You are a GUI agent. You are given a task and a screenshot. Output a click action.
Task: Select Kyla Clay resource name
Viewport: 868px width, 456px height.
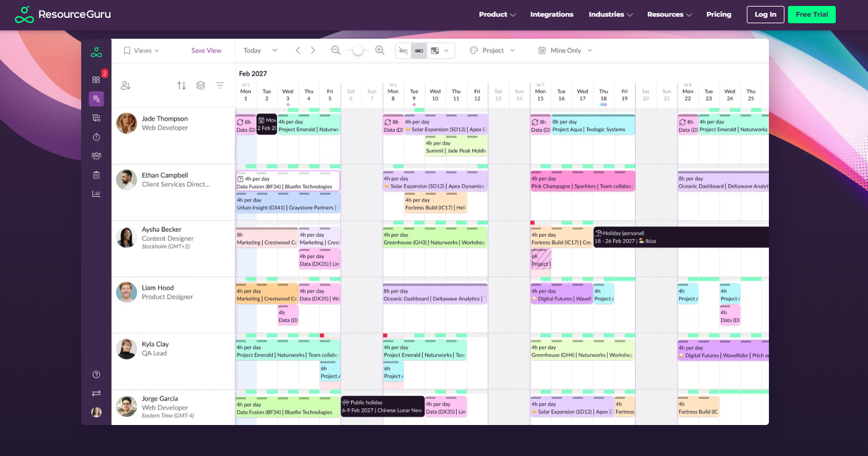click(x=155, y=344)
